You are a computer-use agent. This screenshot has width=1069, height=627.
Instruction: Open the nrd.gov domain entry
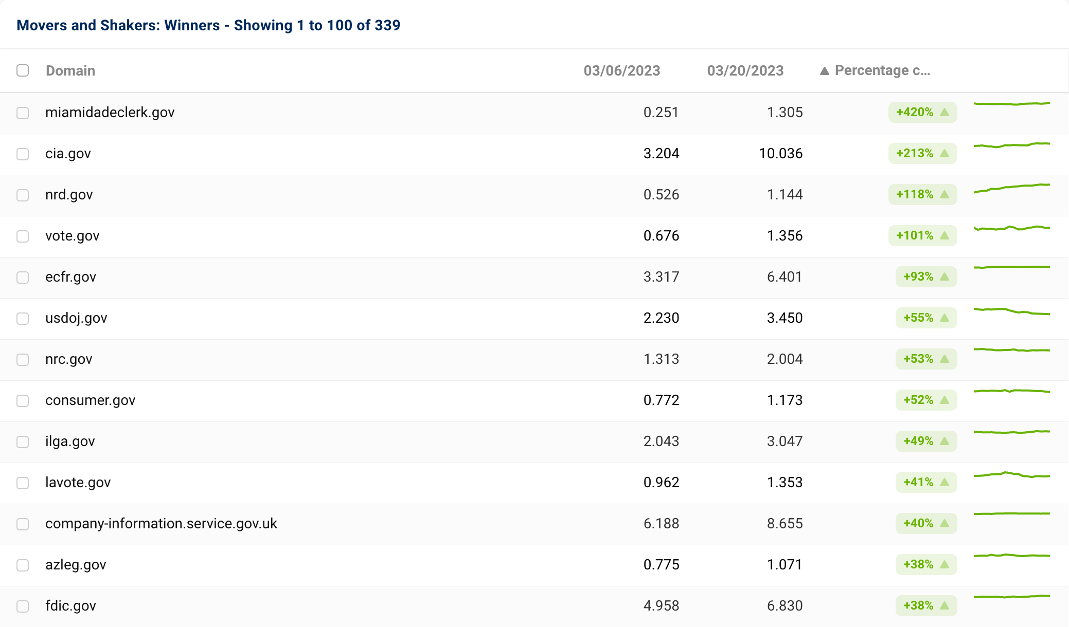point(69,194)
